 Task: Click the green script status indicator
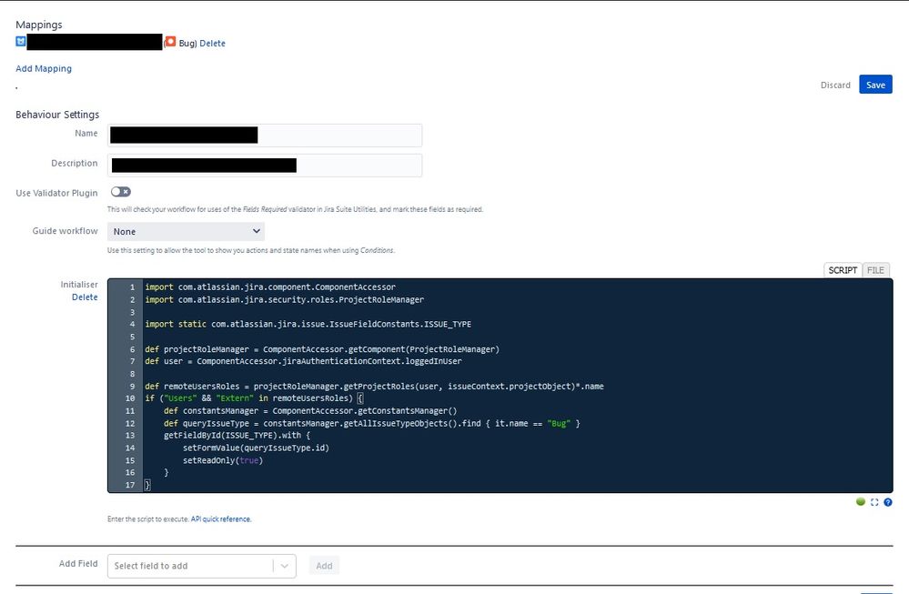(x=860, y=502)
